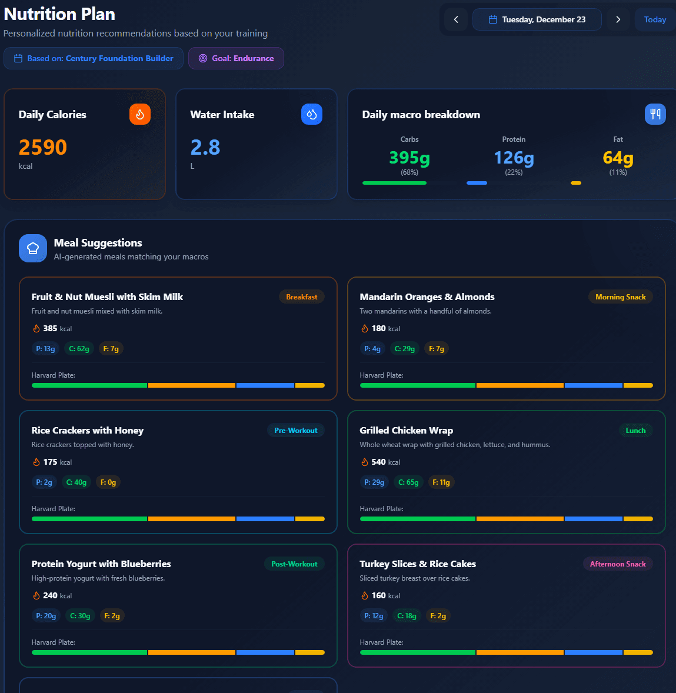
Task: Select the Breakfast tag on muesli card
Action: tap(301, 297)
